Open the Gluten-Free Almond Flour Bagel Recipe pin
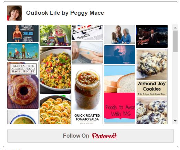 tap(23, 85)
